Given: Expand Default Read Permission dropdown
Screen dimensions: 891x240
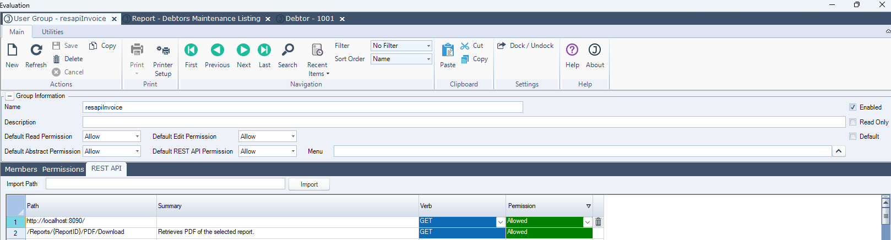Looking at the screenshot, I should click(112, 137).
